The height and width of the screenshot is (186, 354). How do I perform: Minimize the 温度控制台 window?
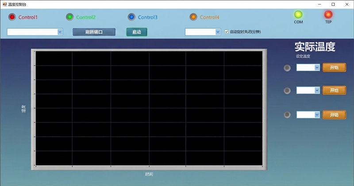[x=319, y=4]
